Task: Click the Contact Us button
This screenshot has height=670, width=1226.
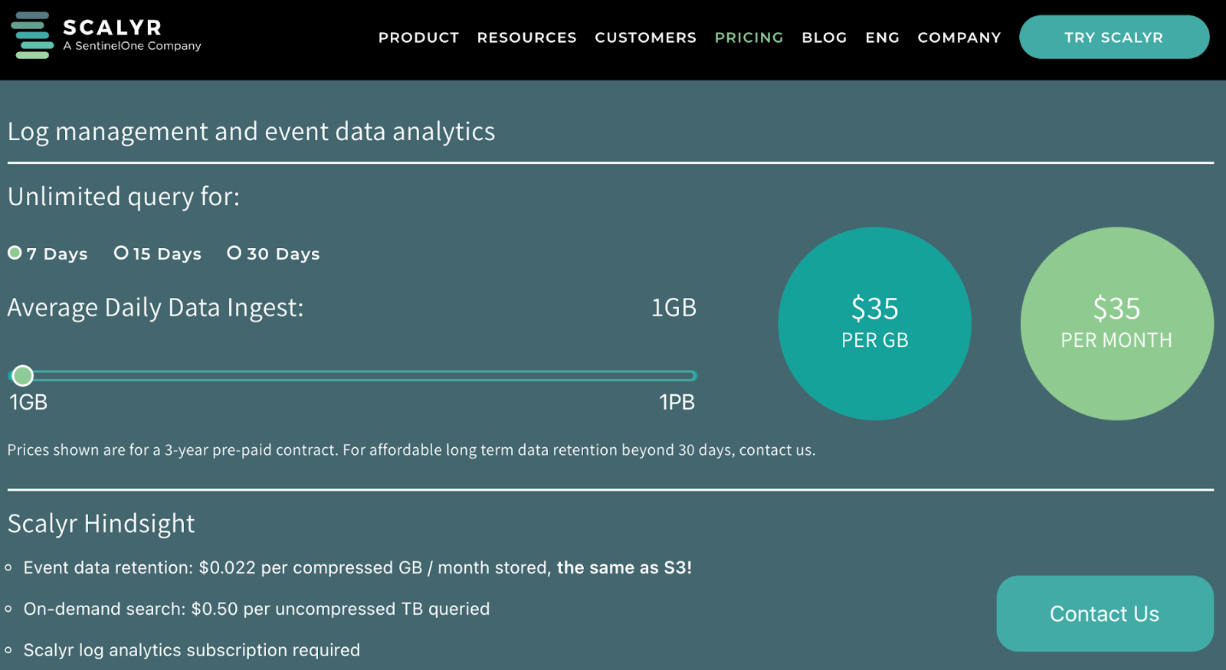Action: pos(1104,613)
